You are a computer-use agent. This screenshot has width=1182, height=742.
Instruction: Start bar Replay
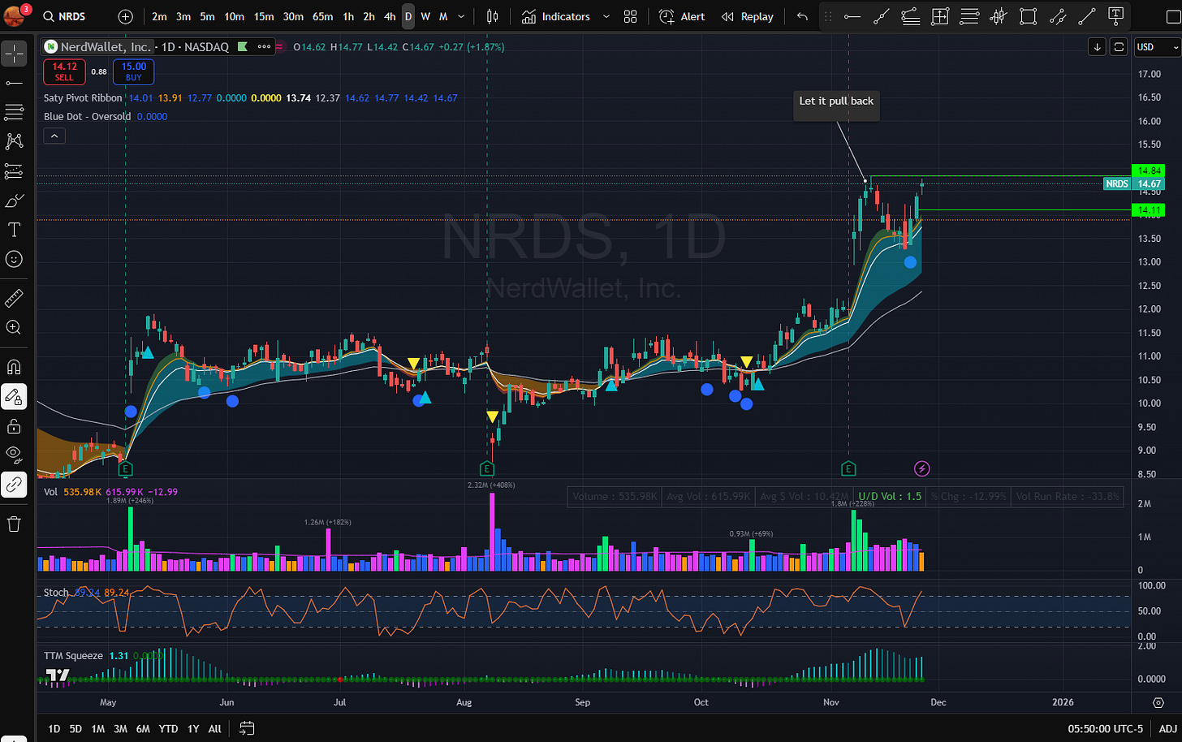[x=747, y=16]
